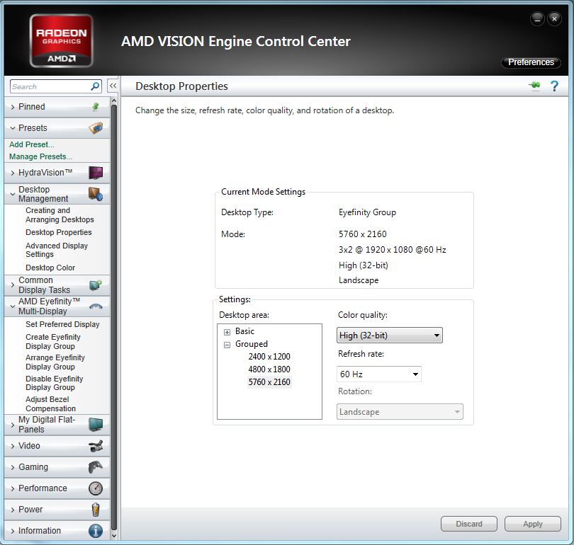Collapse the AMD Eyefinity Multi-Display section
This screenshot has height=545, width=574.
tap(13, 306)
